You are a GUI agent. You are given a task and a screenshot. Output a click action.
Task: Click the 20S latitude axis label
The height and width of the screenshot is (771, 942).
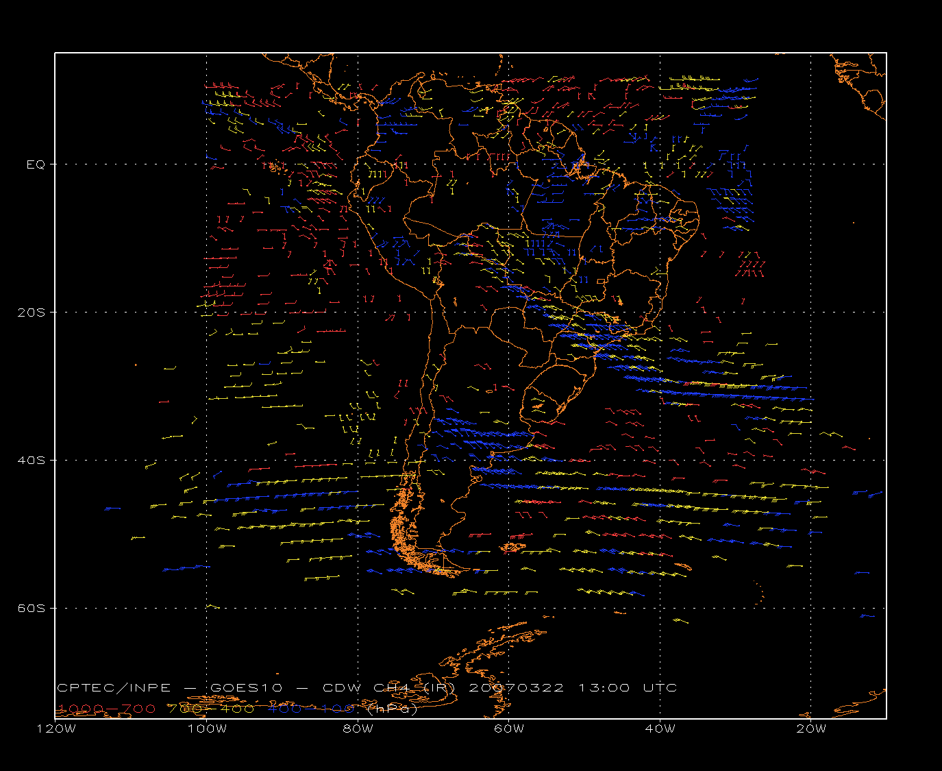(x=31, y=313)
